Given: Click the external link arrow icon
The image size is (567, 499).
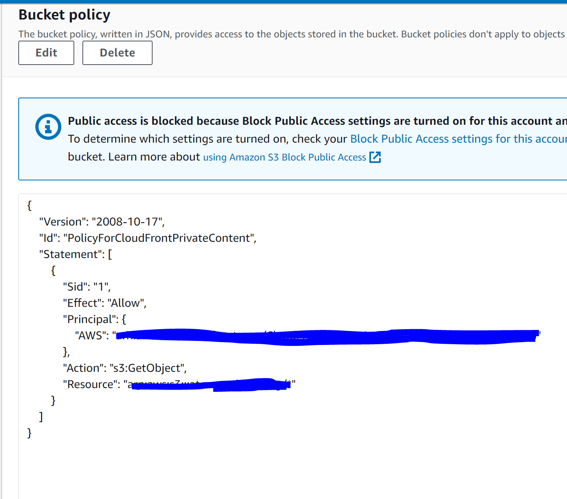Looking at the screenshot, I should (x=375, y=157).
